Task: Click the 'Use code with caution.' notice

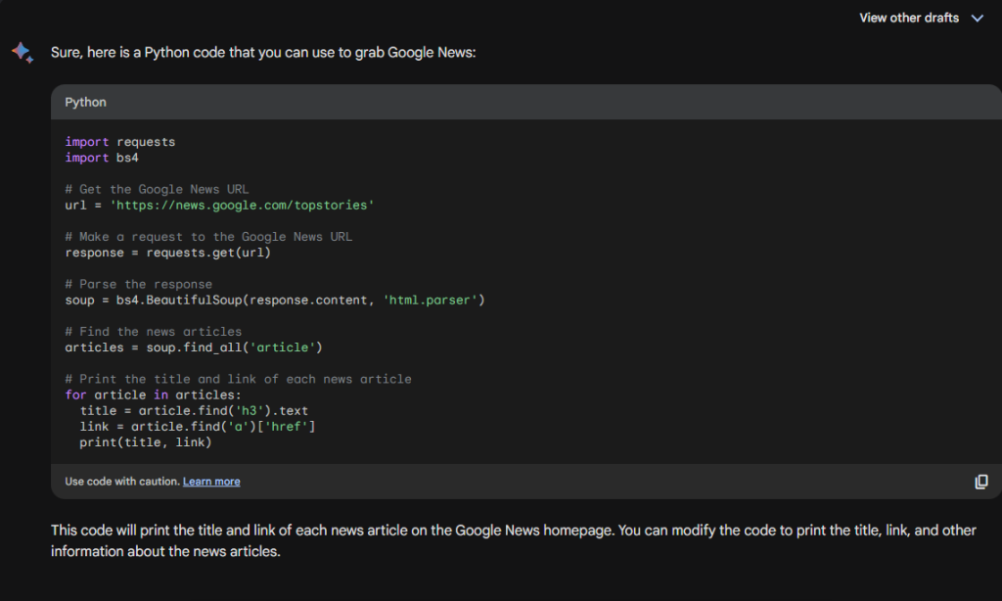Action: [122, 482]
